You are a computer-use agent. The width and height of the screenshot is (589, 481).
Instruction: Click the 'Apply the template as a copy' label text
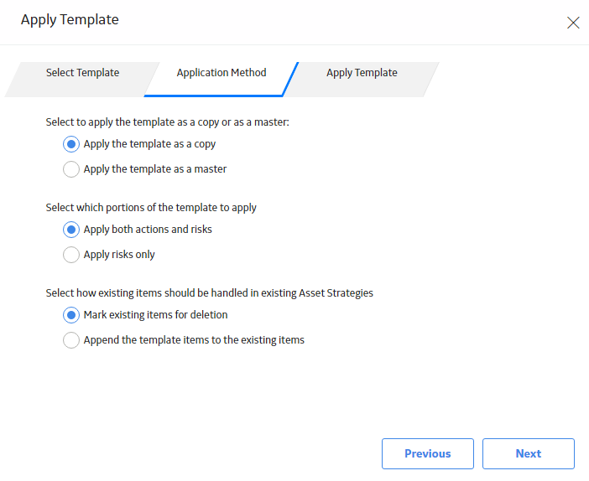(x=149, y=144)
